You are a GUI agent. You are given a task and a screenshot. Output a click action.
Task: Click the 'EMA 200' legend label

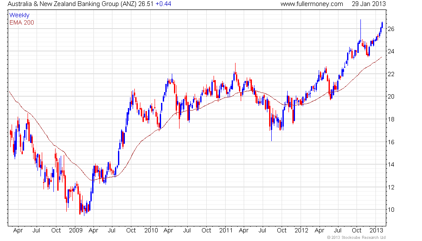tap(22, 22)
